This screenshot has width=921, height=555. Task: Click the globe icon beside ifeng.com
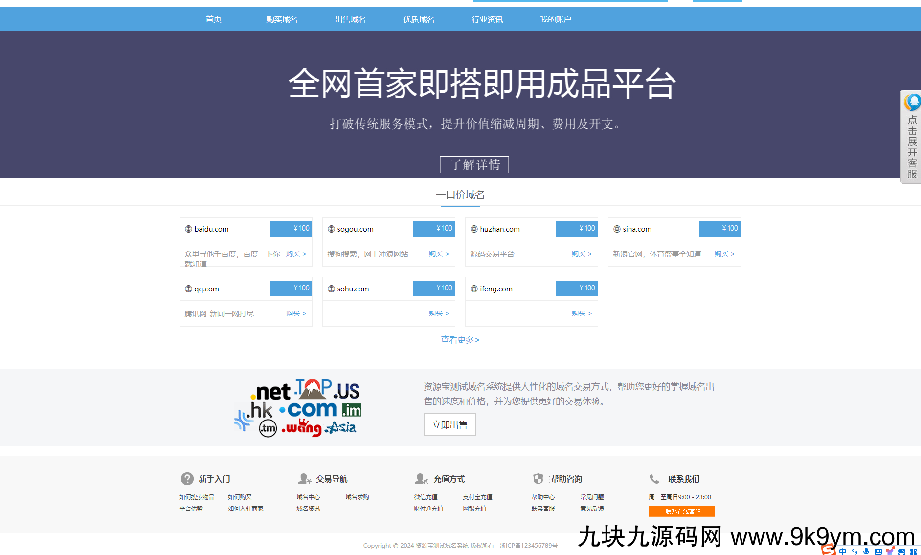pyautogui.click(x=474, y=289)
